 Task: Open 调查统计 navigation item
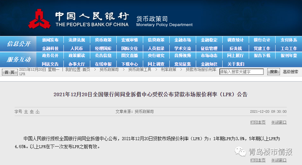coord(236,40)
